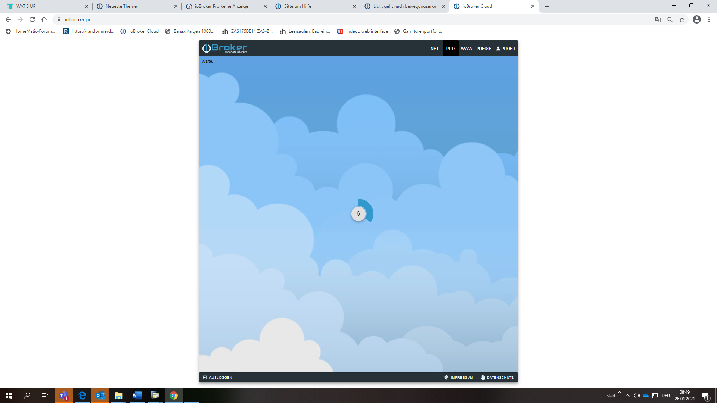
Task: Click the AUSLOGGEN button
Action: 217,378
